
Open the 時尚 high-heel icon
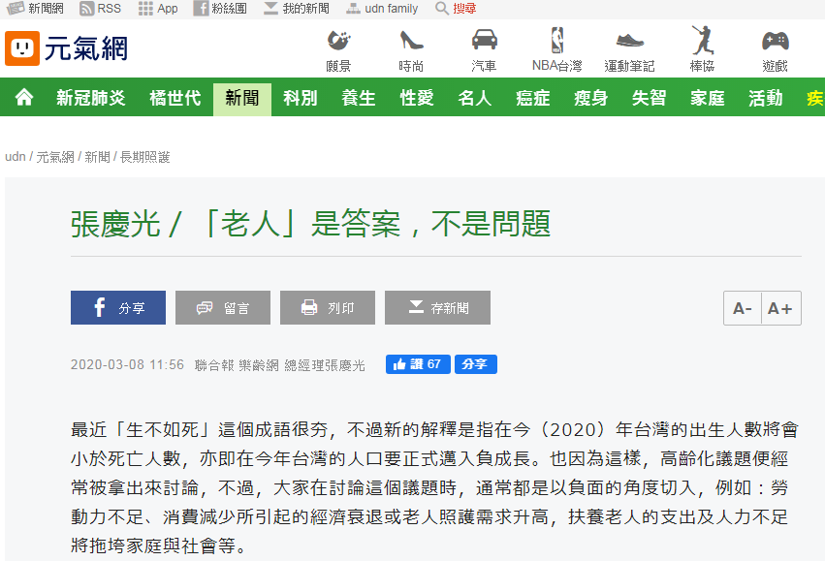[x=411, y=49]
